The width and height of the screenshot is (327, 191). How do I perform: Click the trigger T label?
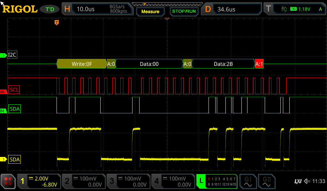pos(268,9)
